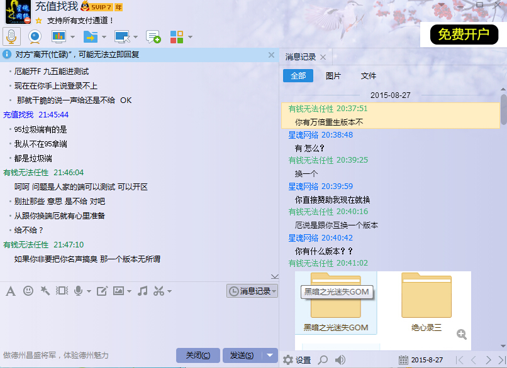This screenshot has width=507, height=368.
Task: Click the 发送(S) send button
Action: [x=242, y=355]
